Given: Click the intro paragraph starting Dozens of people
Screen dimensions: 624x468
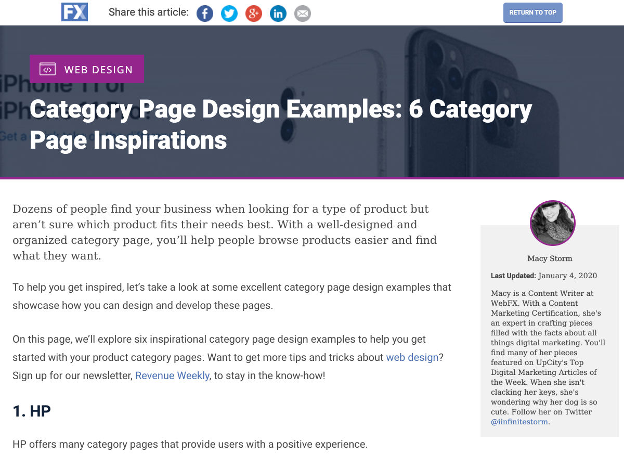Looking at the screenshot, I should click(225, 232).
